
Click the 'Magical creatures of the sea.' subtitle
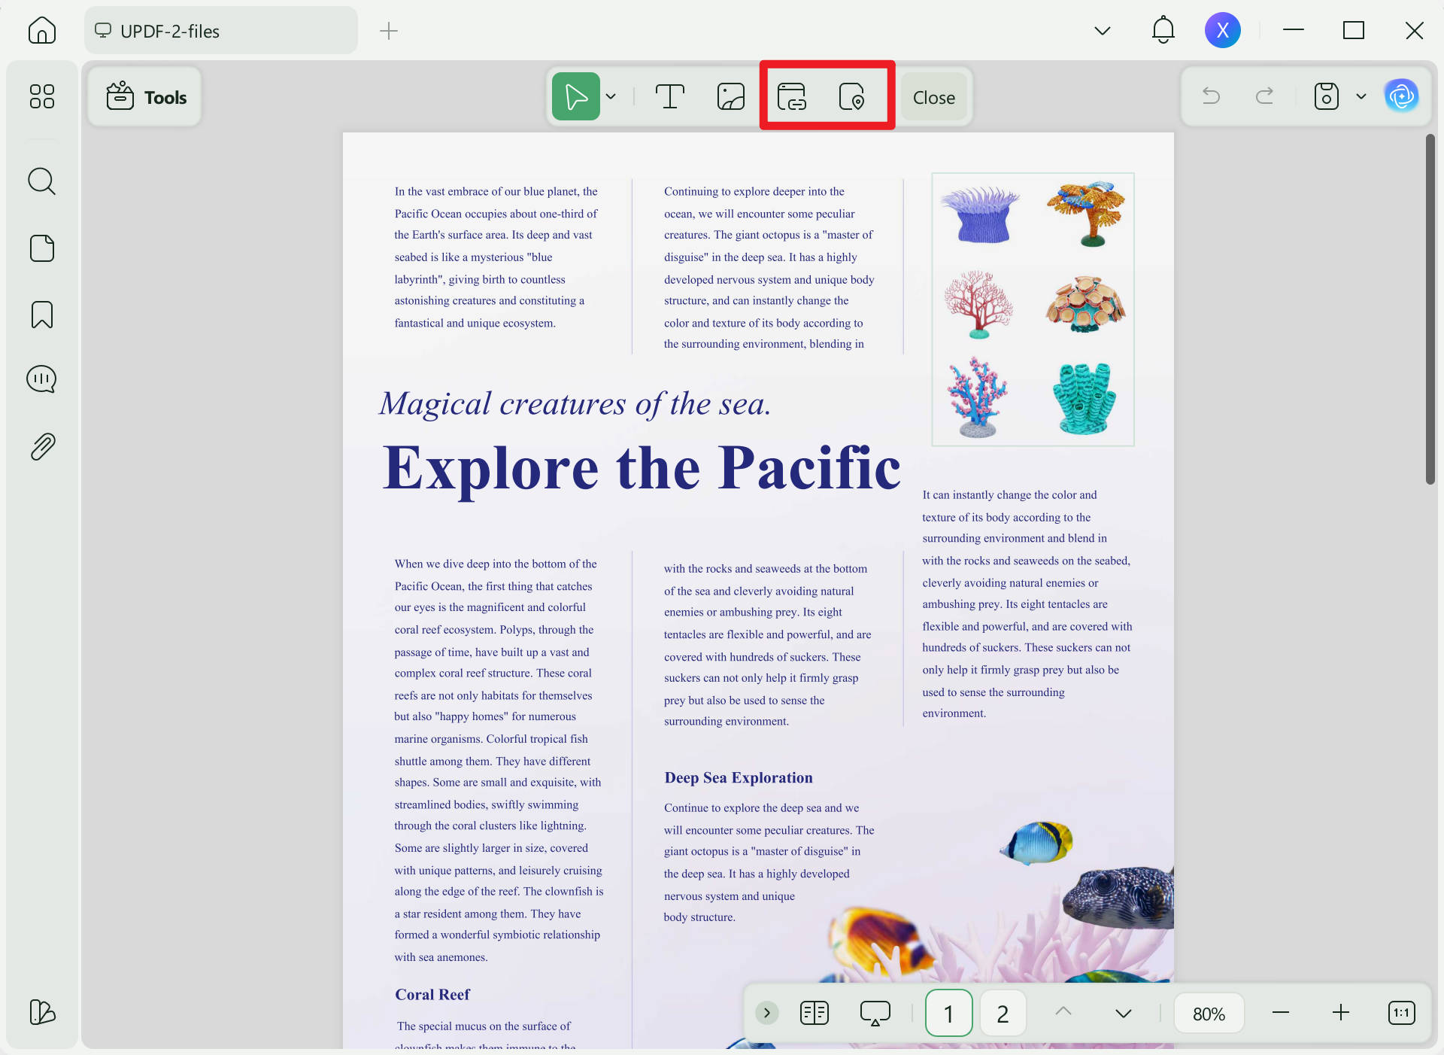[x=575, y=404]
